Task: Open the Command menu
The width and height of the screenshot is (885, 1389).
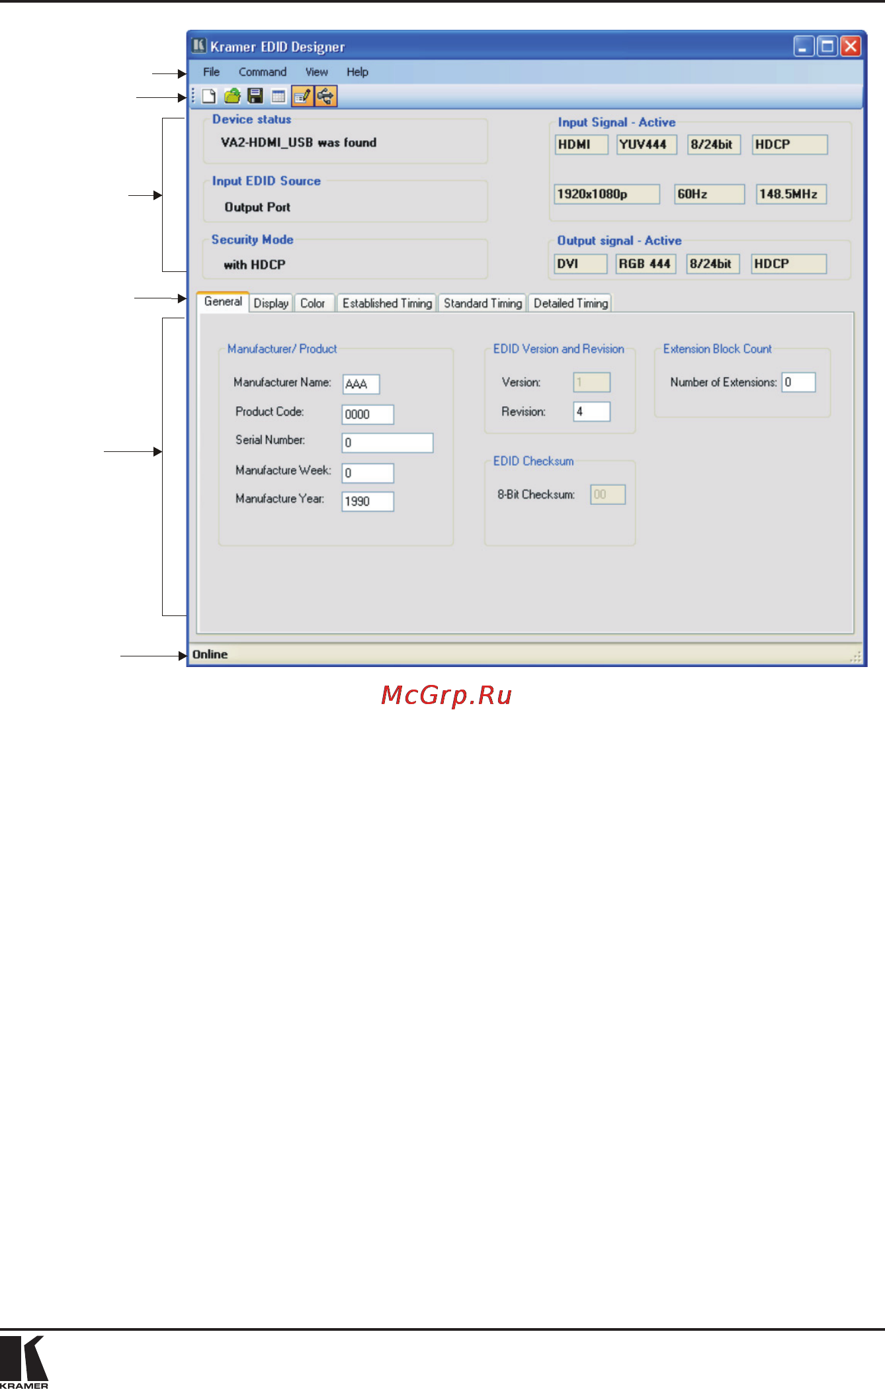Action: tap(263, 72)
